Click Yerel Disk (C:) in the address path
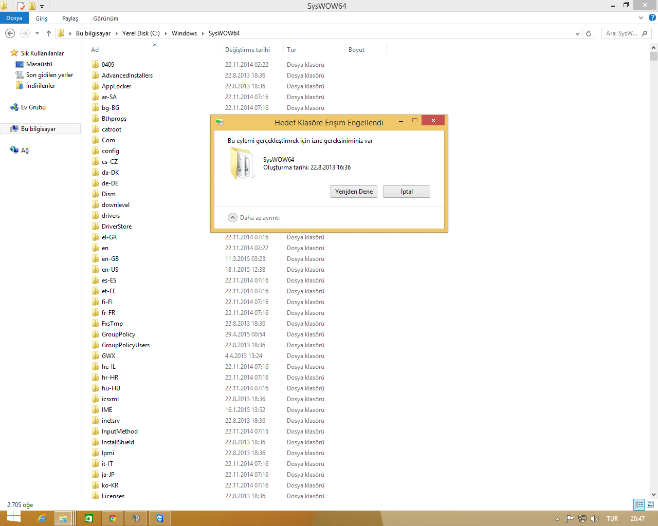This screenshot has width=658, height=526. click(x=141, y=33)
